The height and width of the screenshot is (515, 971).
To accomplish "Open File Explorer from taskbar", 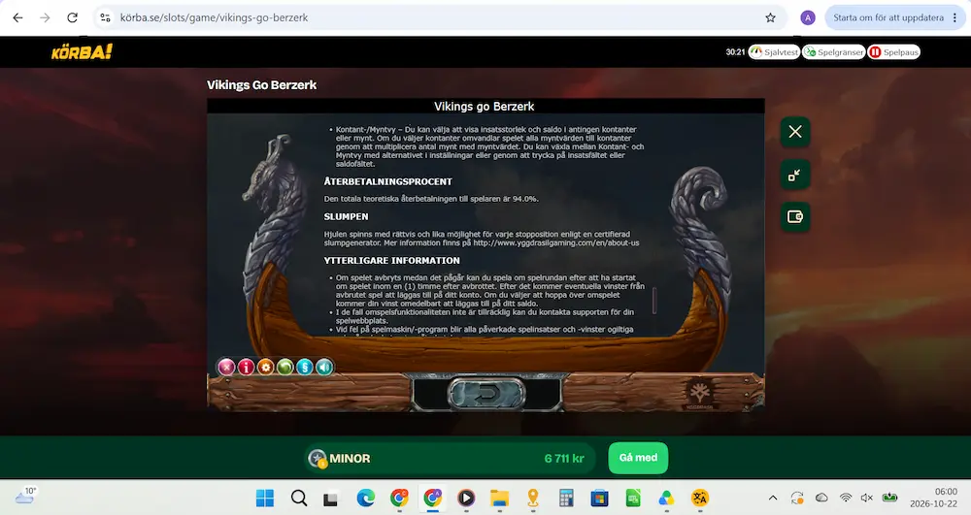I will [x=499, y=499].
